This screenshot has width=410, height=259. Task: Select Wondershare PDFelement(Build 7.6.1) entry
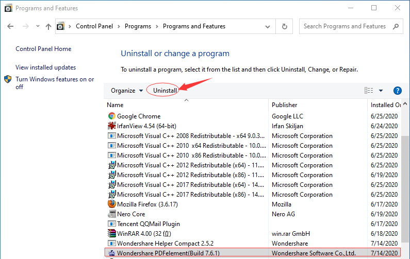(x=169, y=253)
